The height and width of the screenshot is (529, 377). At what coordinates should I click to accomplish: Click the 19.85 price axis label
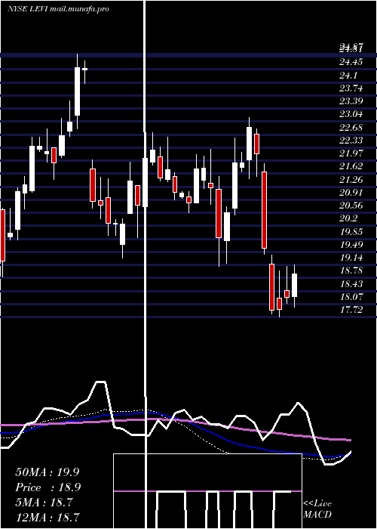click(x=351, y=232)
